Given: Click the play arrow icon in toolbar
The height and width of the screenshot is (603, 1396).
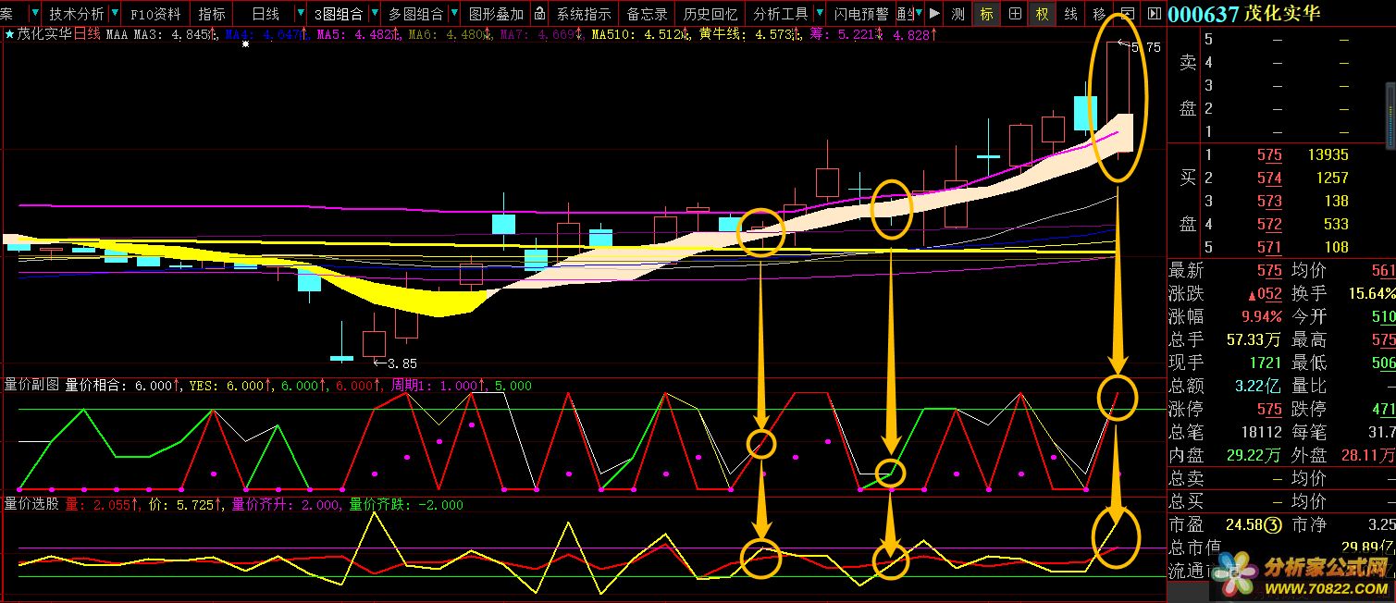Looking at the screenshot, I should coord(934,14).
